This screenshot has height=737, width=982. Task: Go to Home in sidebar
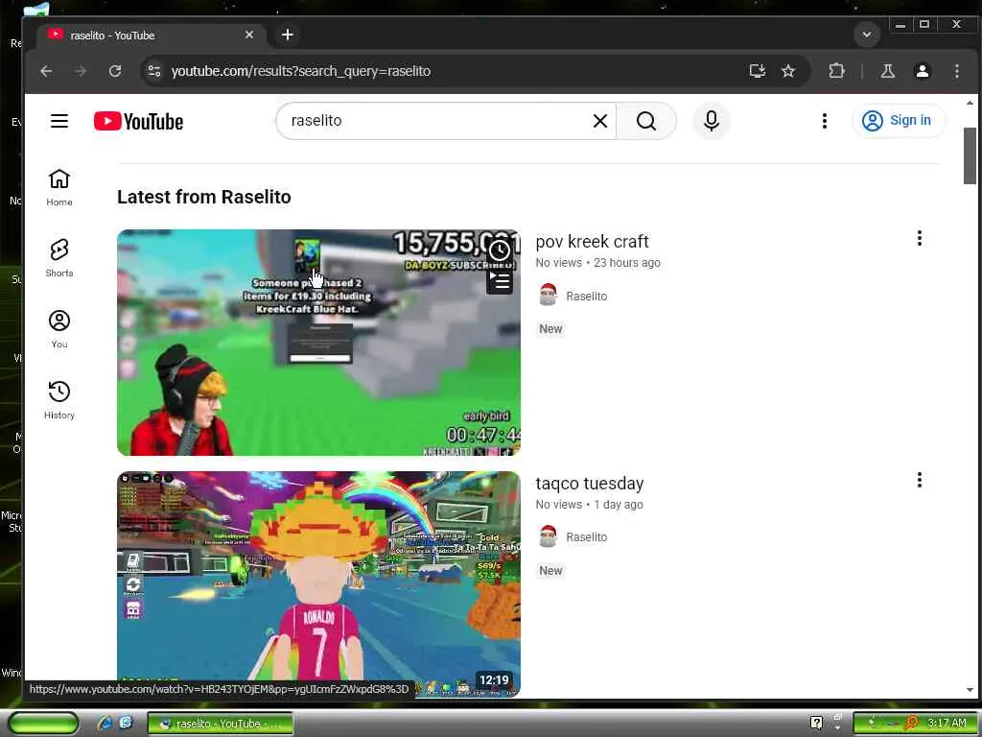coord(59,187)
